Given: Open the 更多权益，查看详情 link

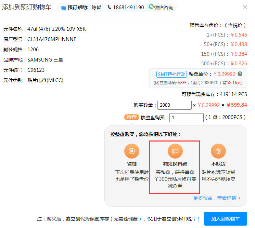Looking at the screenshot, I should pyautogui.click(x=217, y=198).
